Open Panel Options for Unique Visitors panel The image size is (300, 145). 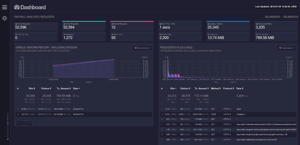tap(143, 48)
